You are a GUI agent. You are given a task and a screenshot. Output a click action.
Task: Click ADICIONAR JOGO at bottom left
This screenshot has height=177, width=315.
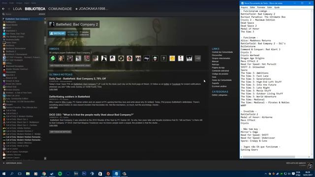(x=14, y=163)
